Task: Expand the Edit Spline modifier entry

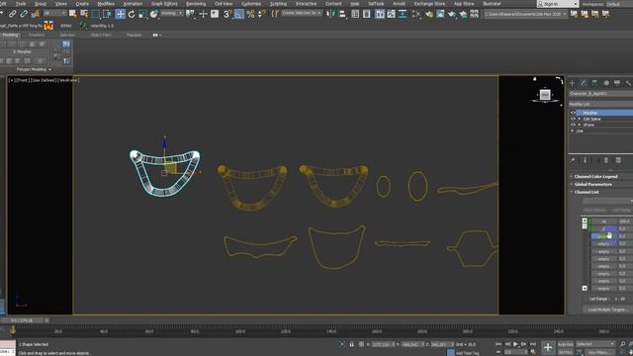Action: 580,119
